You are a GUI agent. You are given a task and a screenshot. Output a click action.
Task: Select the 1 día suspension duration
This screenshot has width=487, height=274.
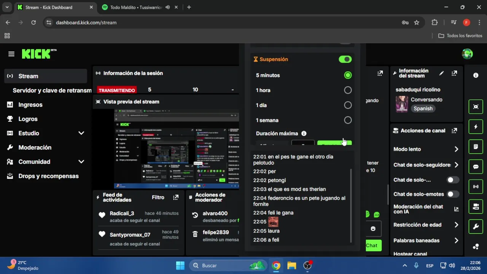[x=348, y=105]
